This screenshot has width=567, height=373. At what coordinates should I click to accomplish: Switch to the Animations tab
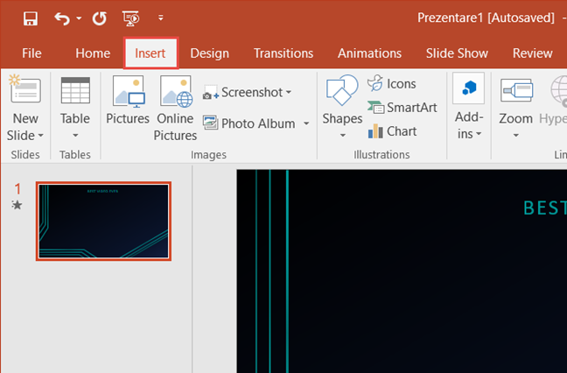coord(369,53)
